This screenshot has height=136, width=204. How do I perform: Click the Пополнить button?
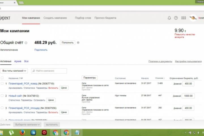[x=67, y=42]
